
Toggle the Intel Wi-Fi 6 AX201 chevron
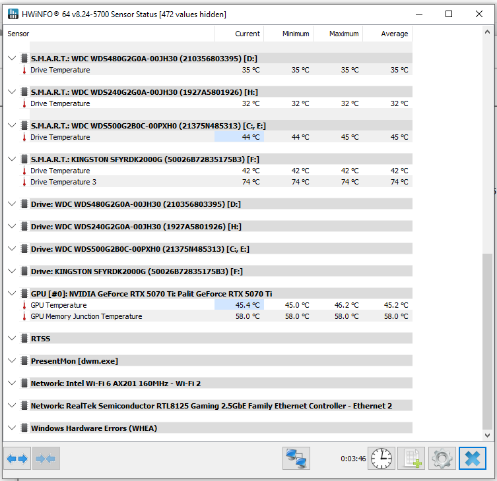[x=12, y=383]
